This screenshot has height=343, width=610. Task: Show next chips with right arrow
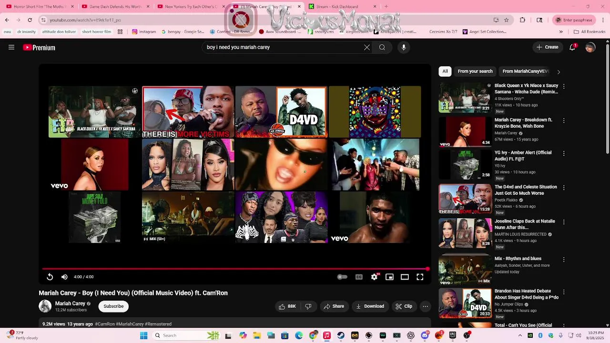click(559, 71)
